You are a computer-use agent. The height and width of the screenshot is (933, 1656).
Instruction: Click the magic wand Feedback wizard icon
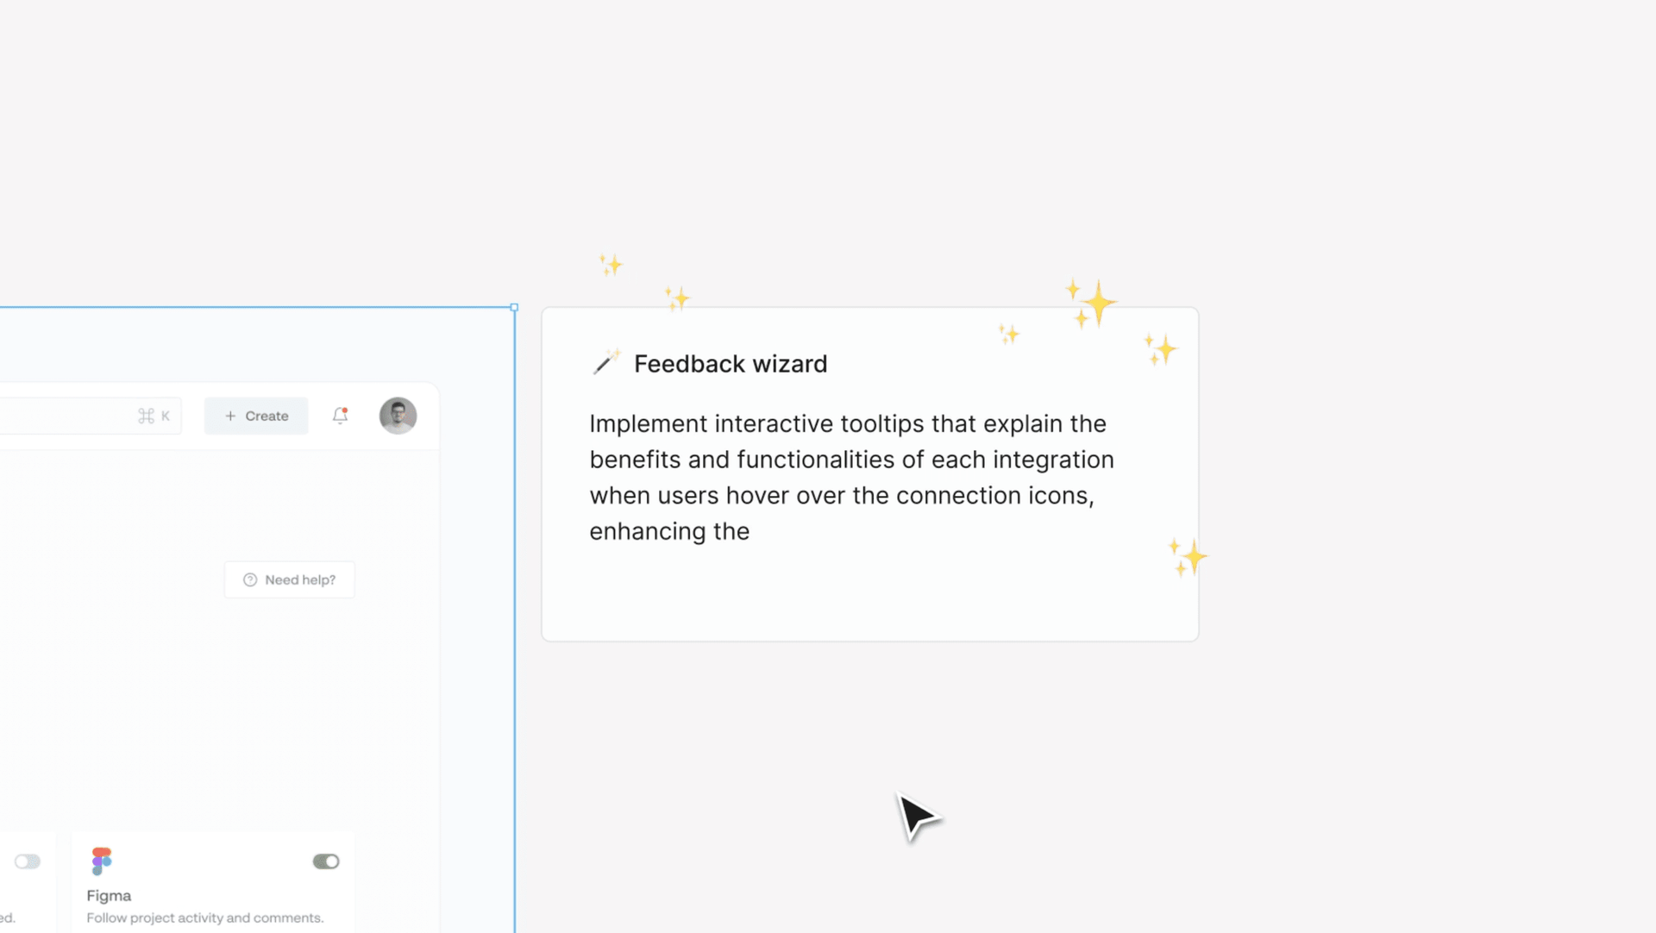[605, 361]
